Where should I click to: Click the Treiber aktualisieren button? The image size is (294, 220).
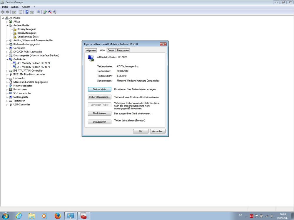[100, 97]
